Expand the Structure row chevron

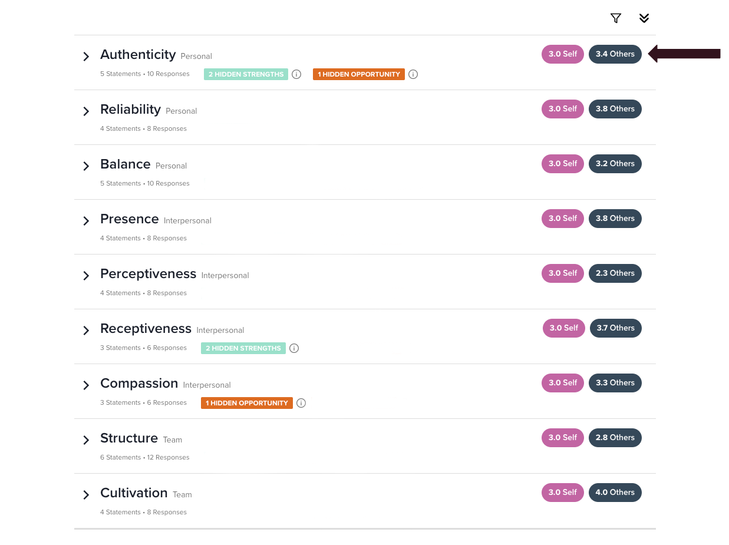coord(86,440)
